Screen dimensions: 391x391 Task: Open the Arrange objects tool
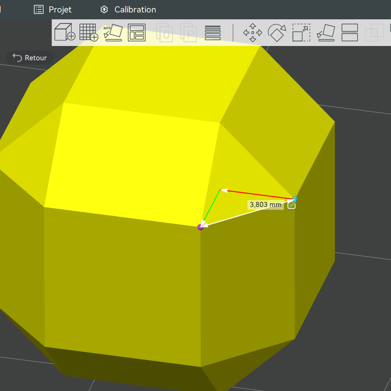coord(137,32)
